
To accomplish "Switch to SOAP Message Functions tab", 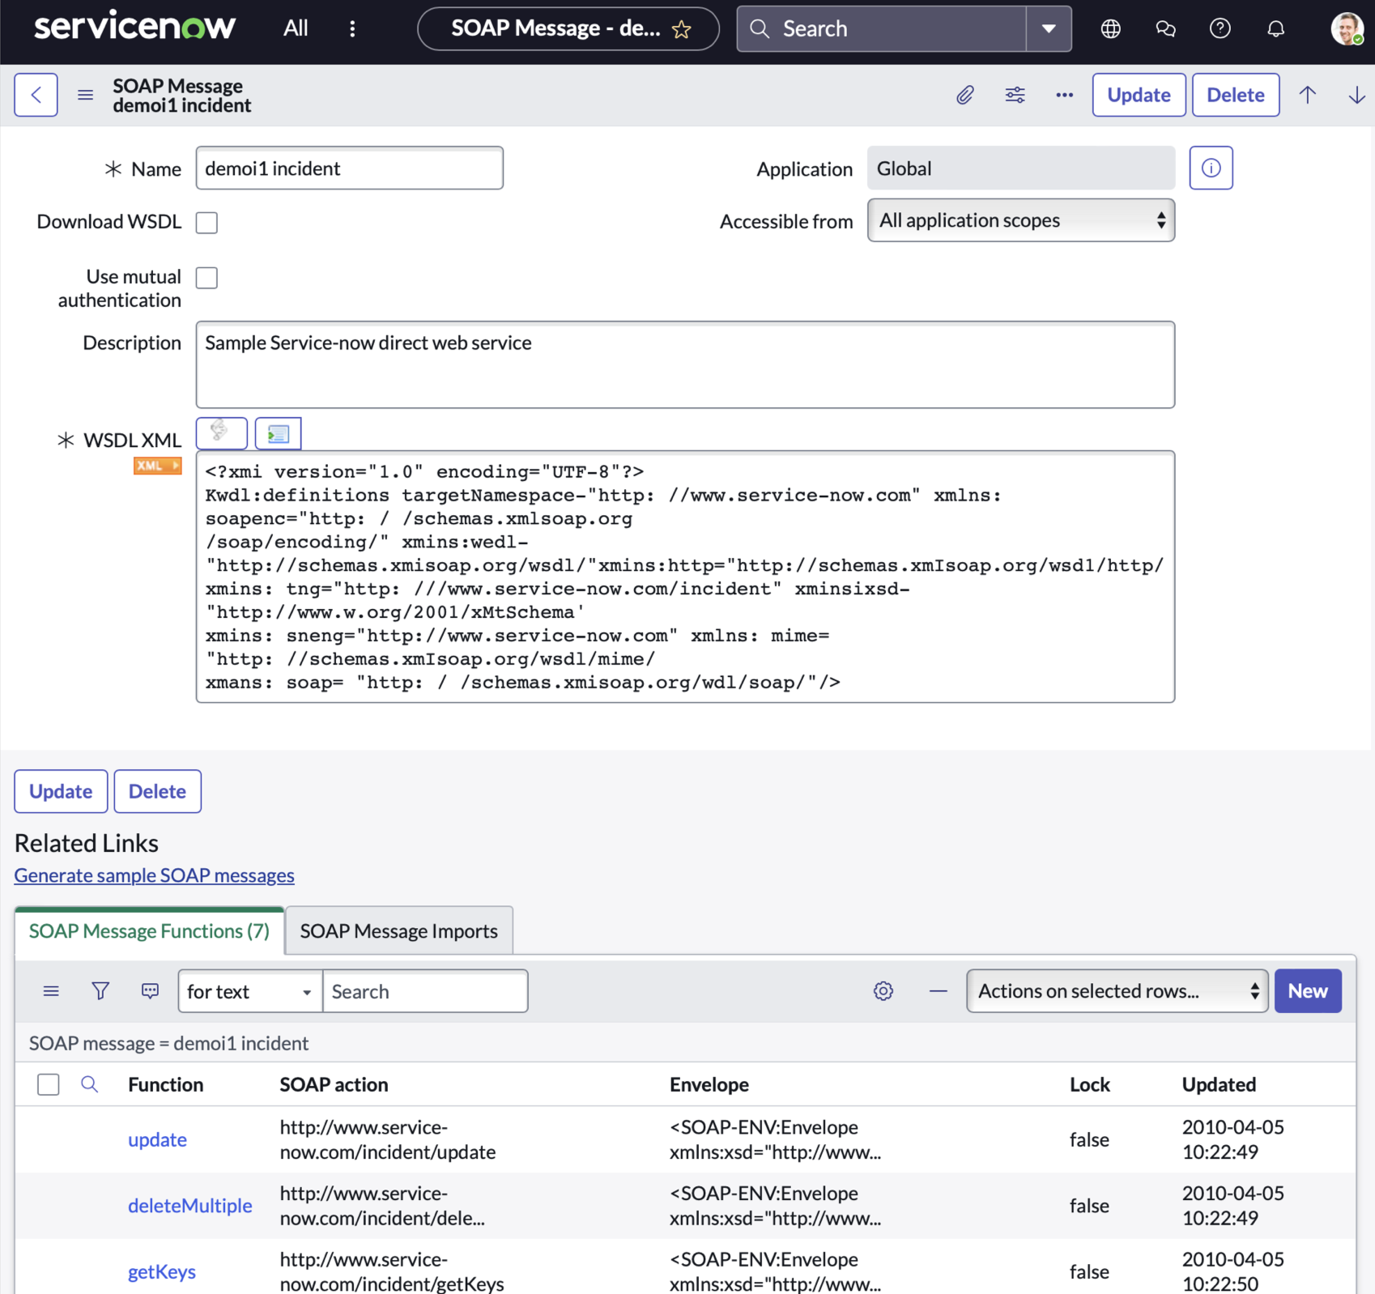I will tap(149, 931).
